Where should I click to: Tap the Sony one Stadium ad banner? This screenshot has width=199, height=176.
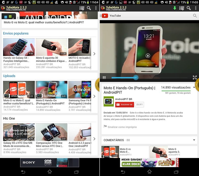coord(50,163)
